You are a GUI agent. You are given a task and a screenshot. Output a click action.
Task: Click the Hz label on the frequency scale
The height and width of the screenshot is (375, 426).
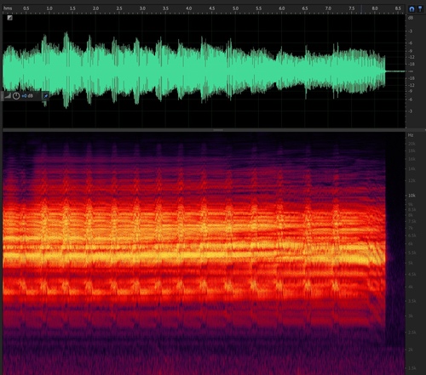[x=411, y=135]
